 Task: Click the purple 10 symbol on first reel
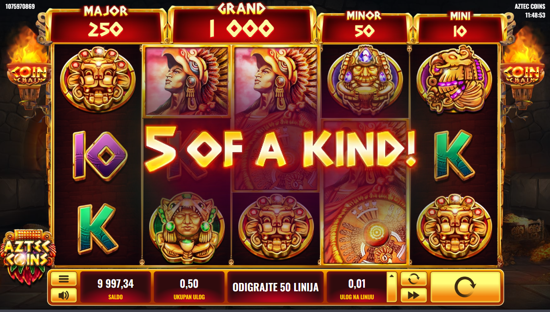tap(99, 155)
